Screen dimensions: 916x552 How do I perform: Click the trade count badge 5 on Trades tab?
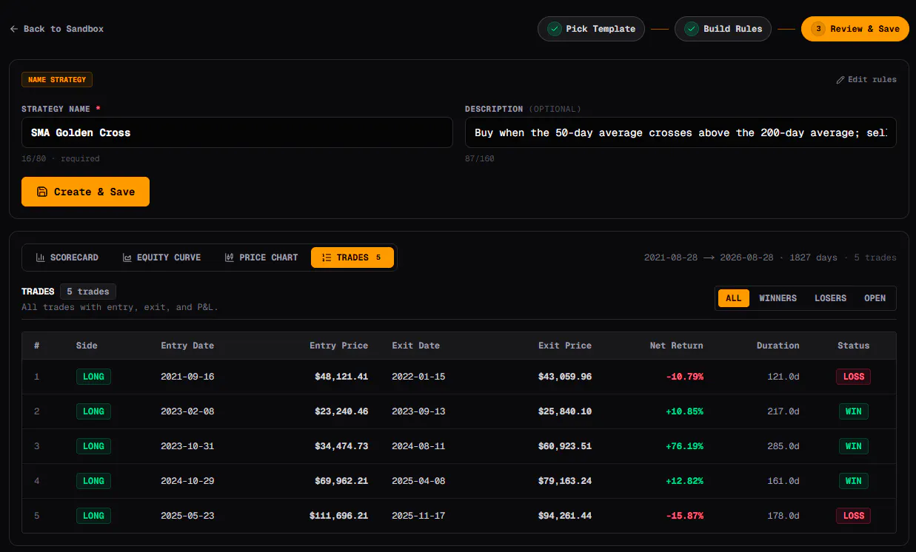(x=378, y=258)
